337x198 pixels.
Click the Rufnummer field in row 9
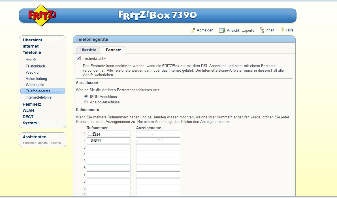[x=108, y=188]
